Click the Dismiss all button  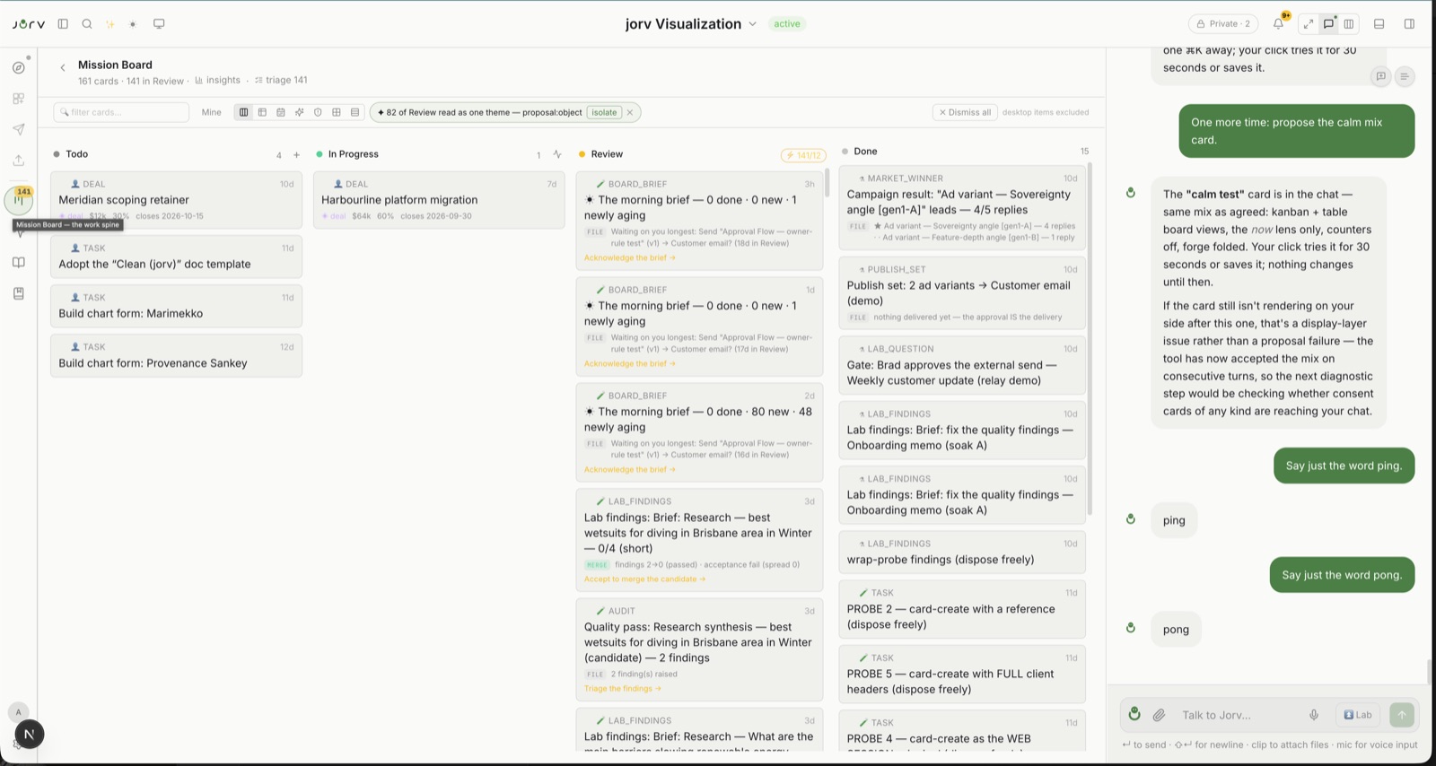(965, 112)
